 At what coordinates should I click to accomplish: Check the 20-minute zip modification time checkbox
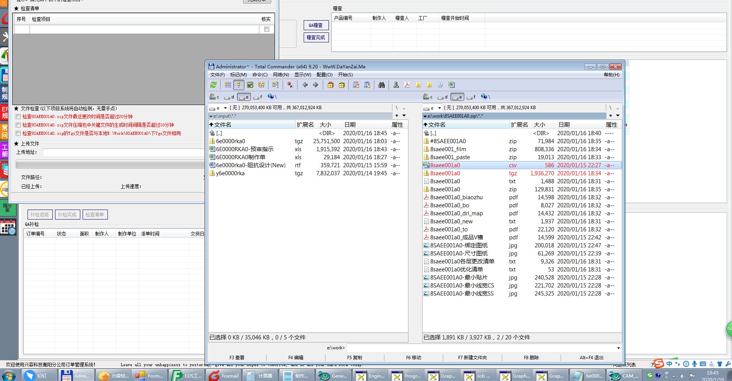[x=18, y=116]
